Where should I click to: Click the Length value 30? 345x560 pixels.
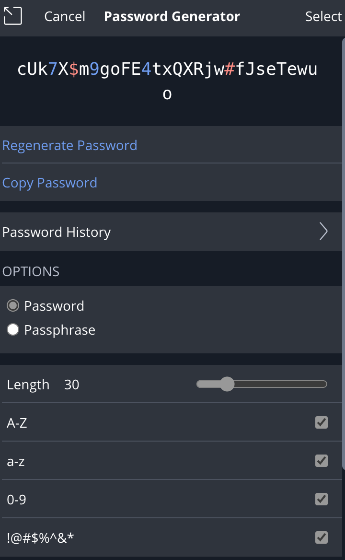point(71,385)
